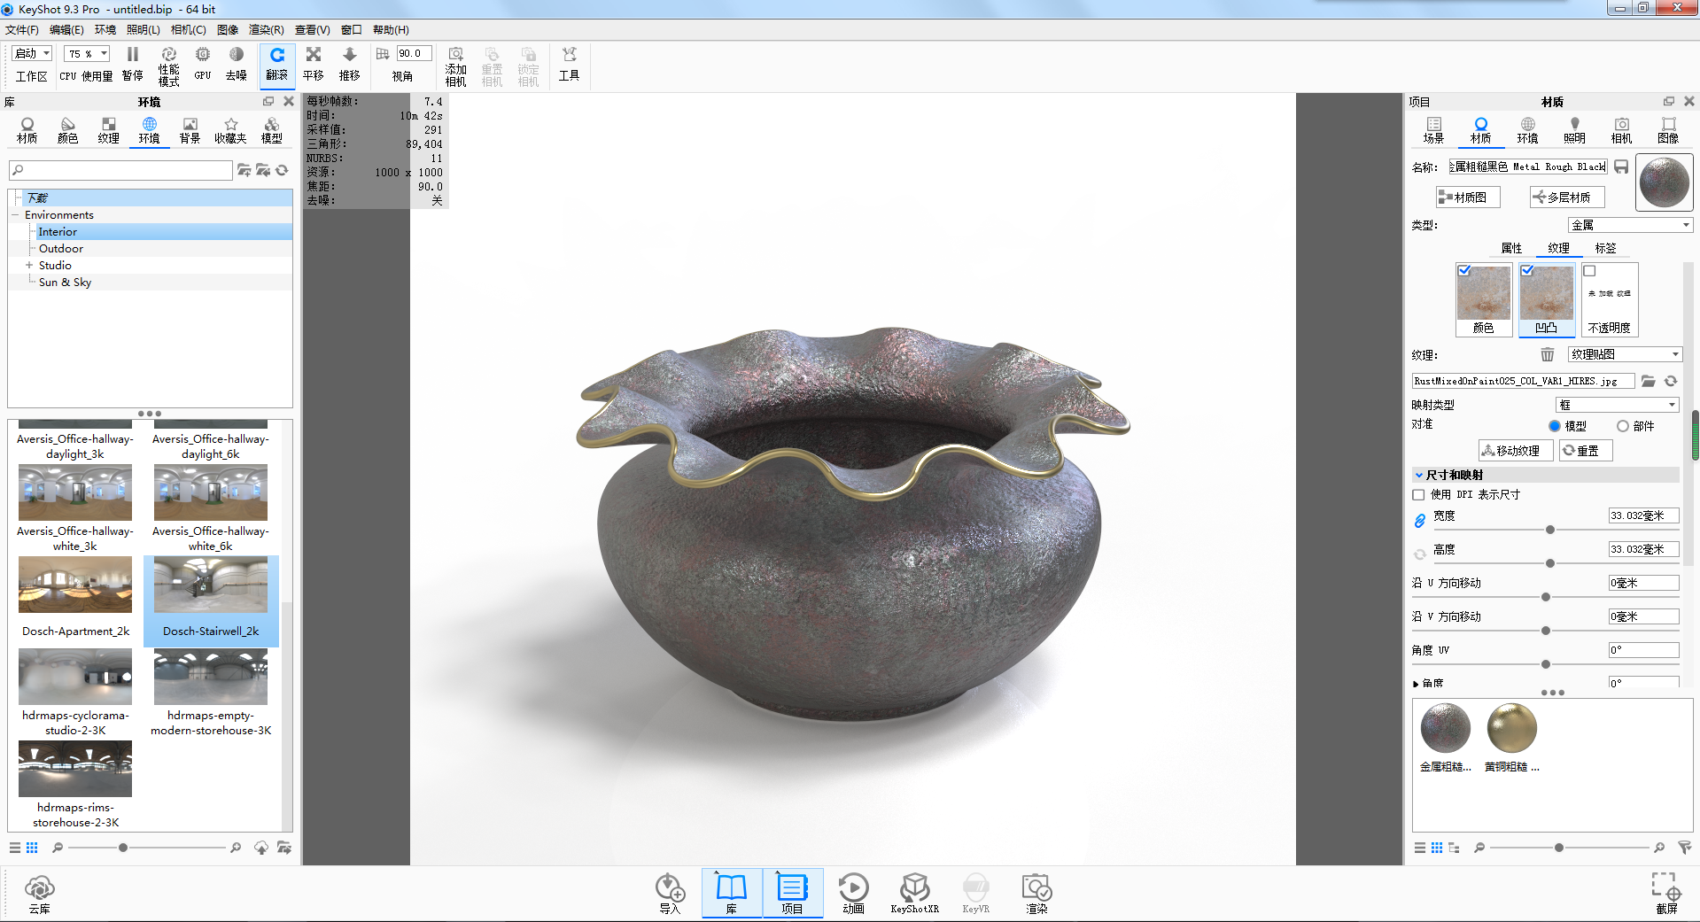Open the Colors (颜色) library tab
This screenshot has height=922, width=1700.
[x=68, y=129]
